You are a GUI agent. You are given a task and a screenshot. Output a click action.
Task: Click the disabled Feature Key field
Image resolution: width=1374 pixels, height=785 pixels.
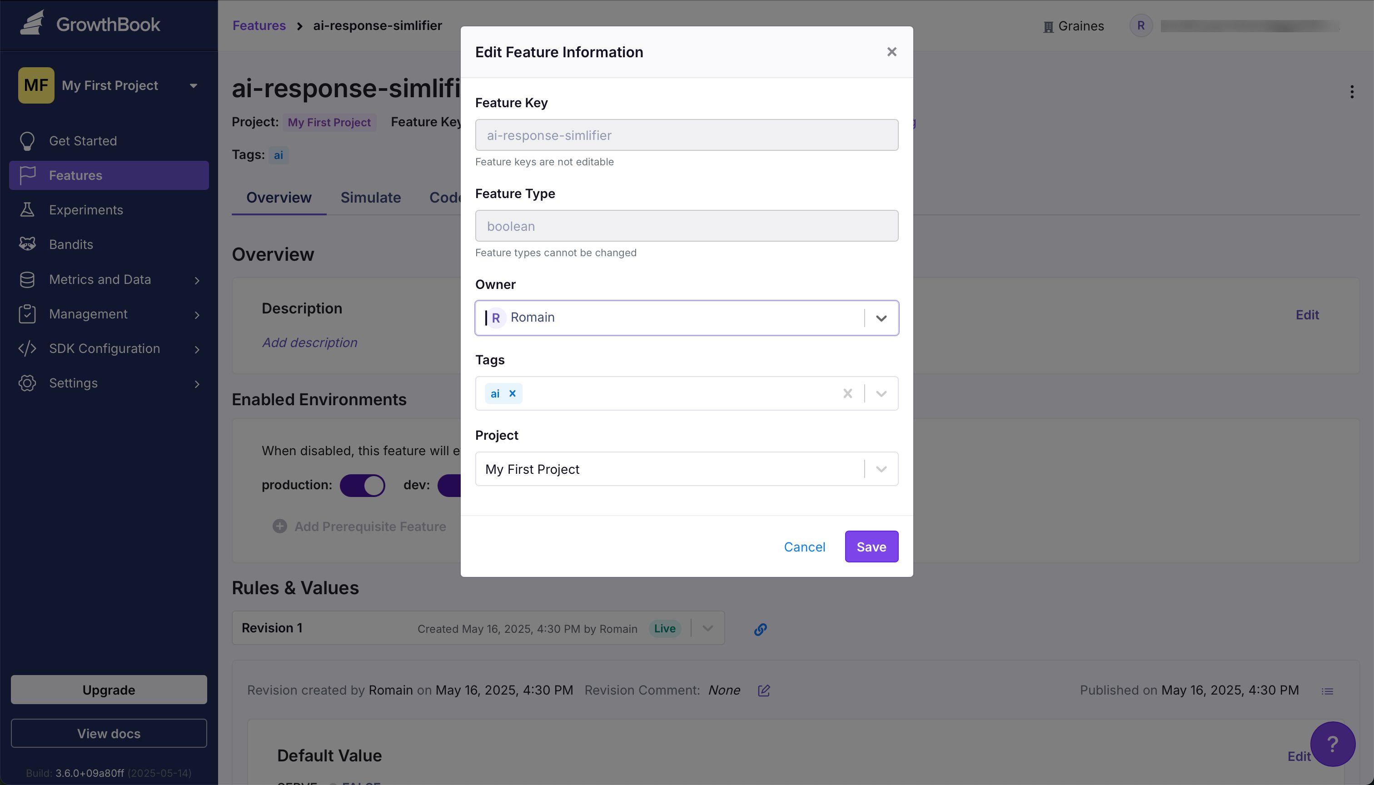tap(687, 135)
